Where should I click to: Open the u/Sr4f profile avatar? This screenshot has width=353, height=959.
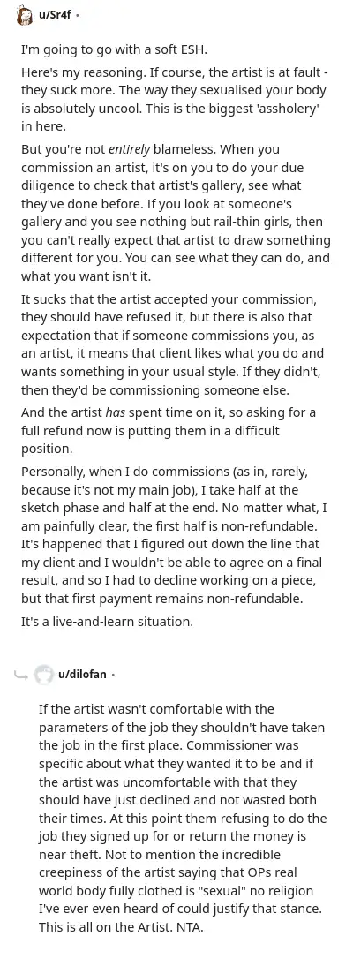click(x=24, y=15)
